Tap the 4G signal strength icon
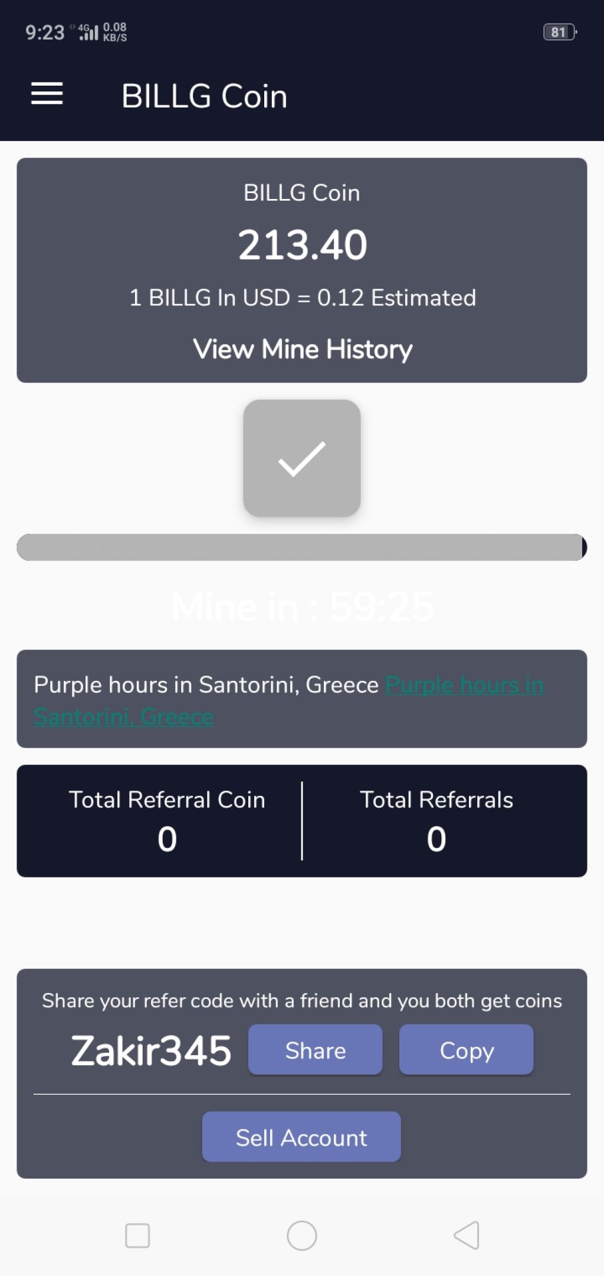604x1276 pixels. pos(88,32)
